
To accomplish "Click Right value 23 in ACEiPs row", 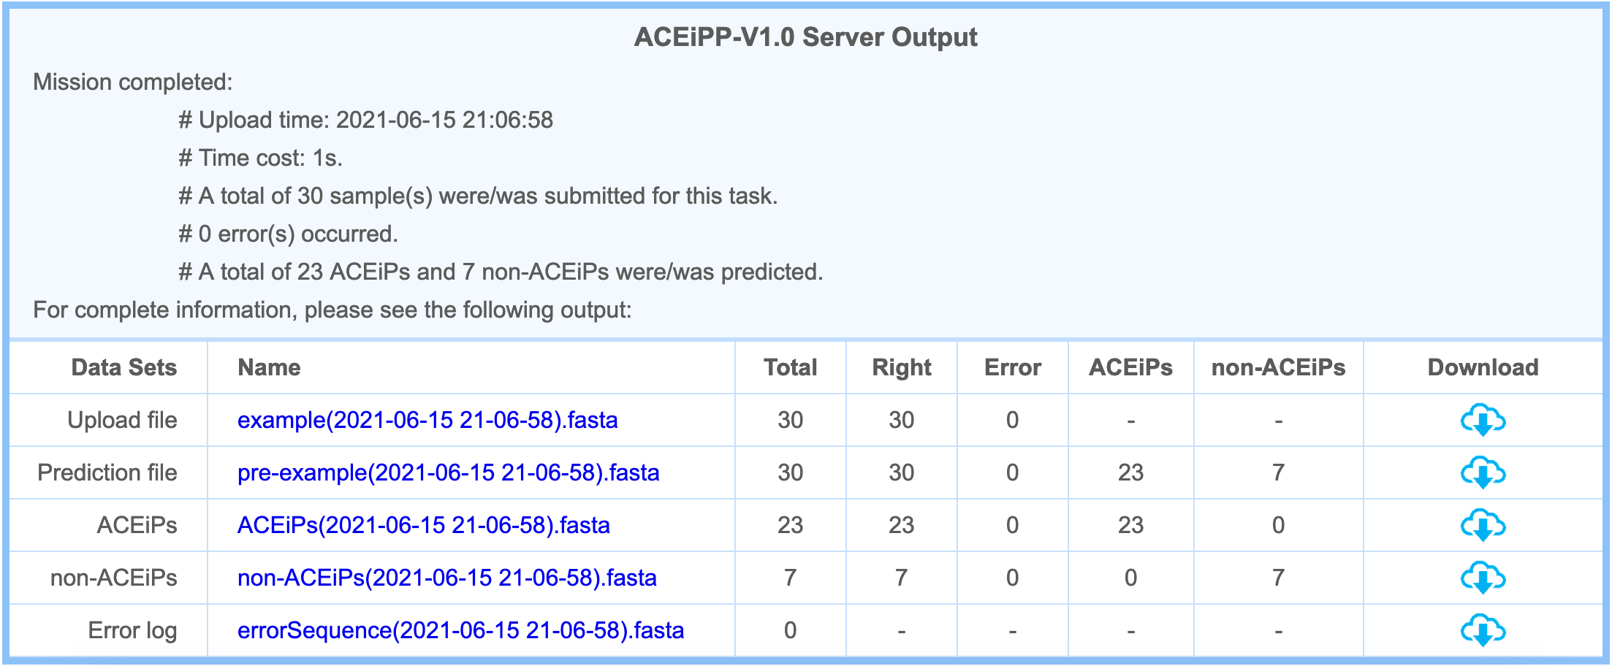I will [902, 525].
